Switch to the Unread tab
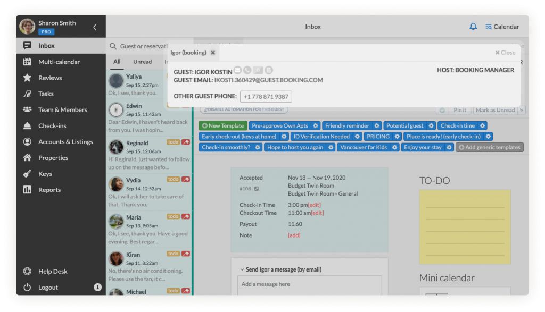The height and width of the screenshot is (312, 545). point(142,62)
